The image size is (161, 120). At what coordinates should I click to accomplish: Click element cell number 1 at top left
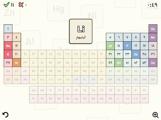tap(8, 29)
